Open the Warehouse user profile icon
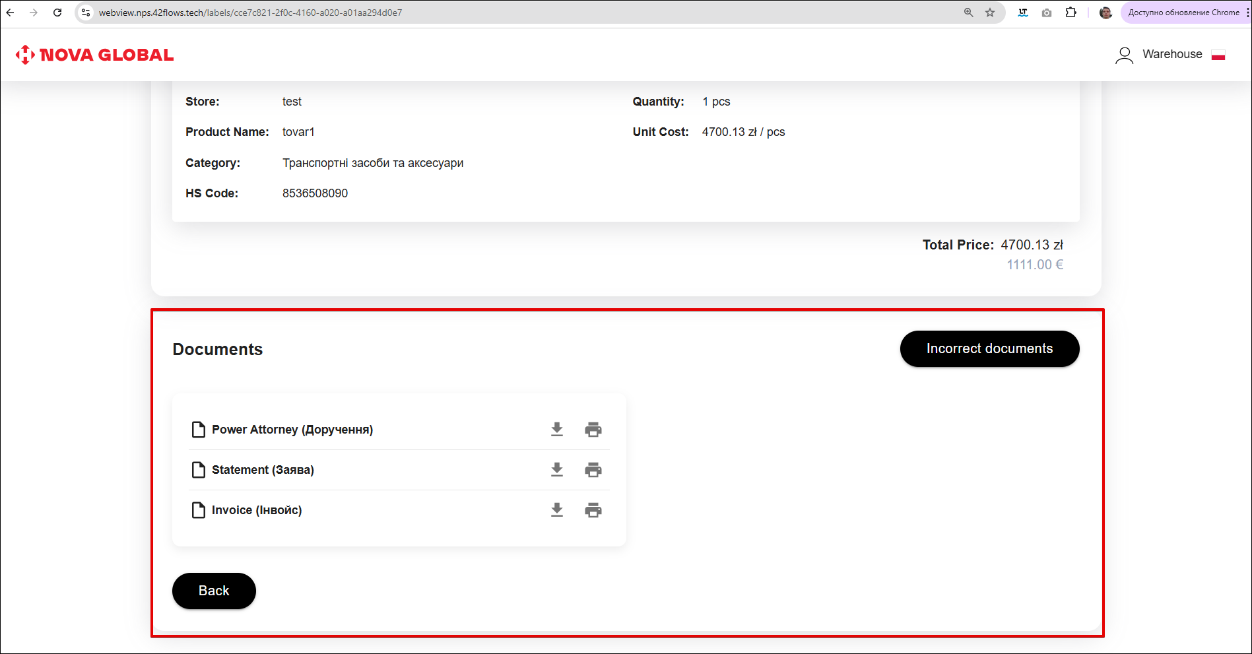Image resolution: width=1252 pixels, height=654 pixels. [x=1124, y=55]
